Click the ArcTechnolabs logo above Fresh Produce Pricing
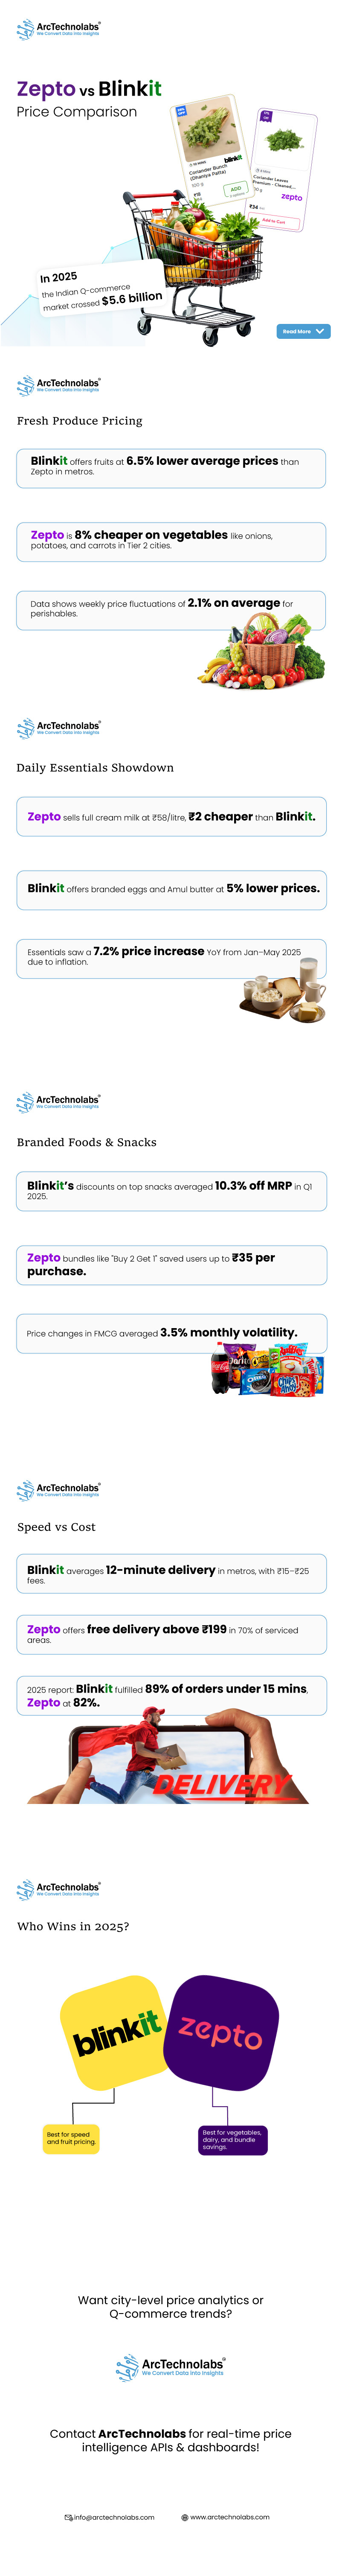Screen dimensions: 342x2576 coord(58,385)
